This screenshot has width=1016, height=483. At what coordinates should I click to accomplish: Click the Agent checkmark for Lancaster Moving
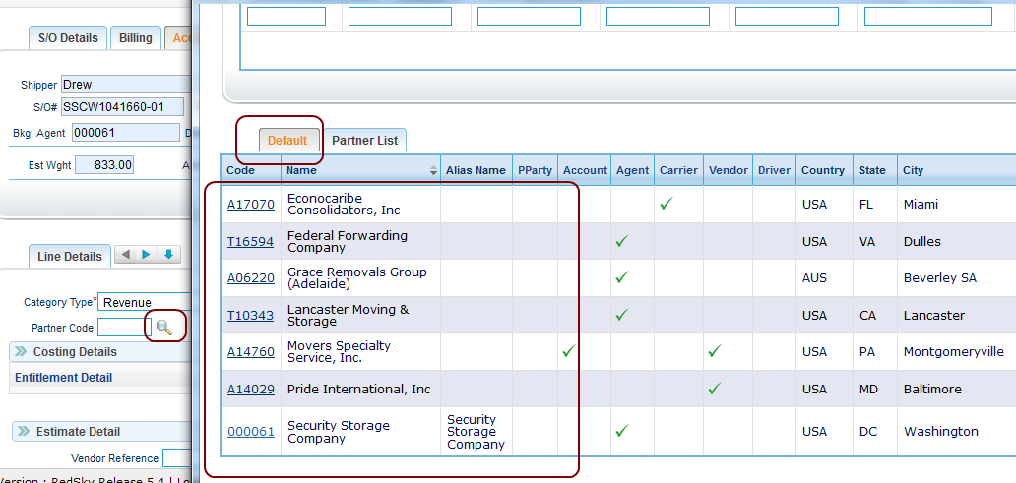[622, 315]
